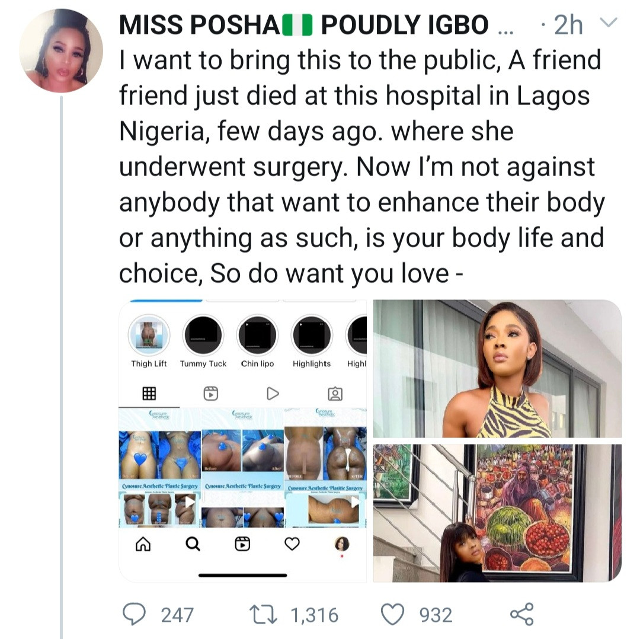Click the 2h tweet timestamp
640x639 pixels.
click(569, 25)
